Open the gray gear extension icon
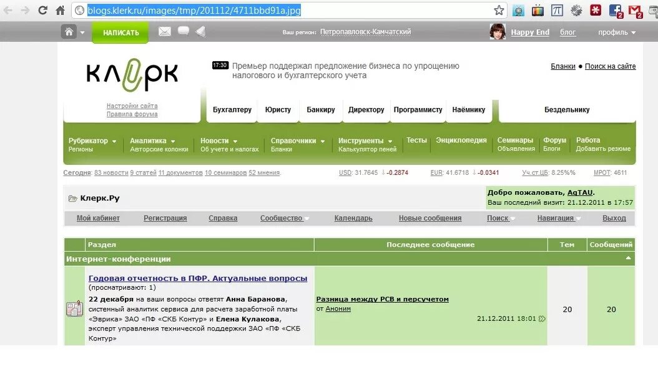The height and width of the screenshot is (381, 658). [x=576, y=11]
